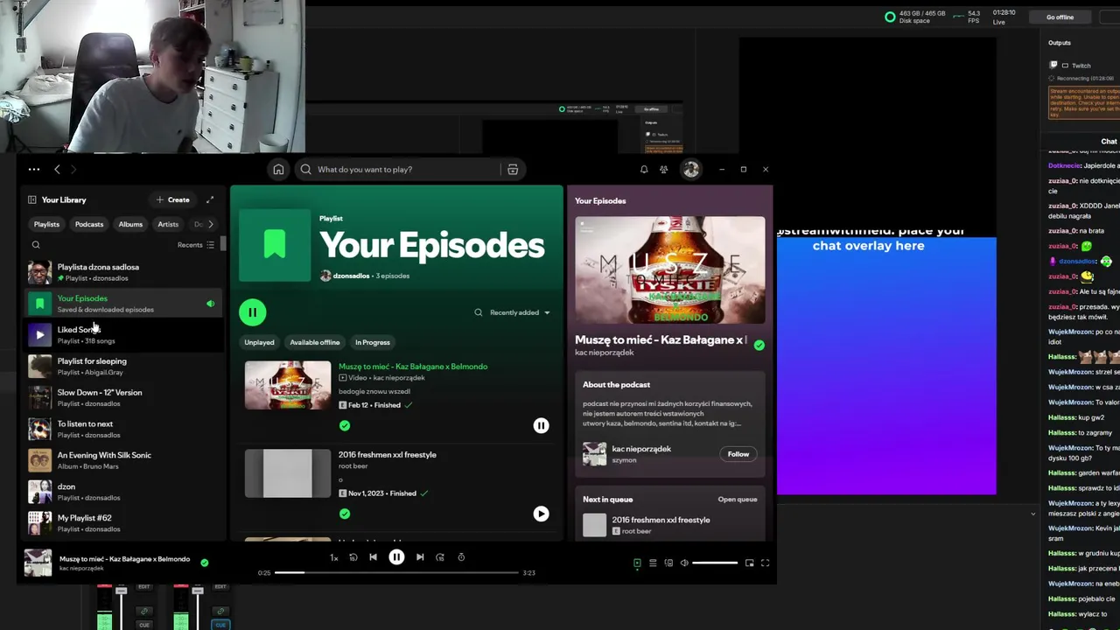The height and width of the screenshot is (630, 1120).
Task: Skip to next track in player bar
Action: tap(420, 557)
